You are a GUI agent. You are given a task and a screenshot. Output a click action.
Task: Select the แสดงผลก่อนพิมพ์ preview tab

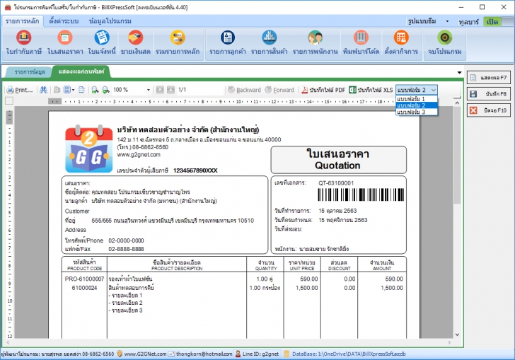coord(81,71)
